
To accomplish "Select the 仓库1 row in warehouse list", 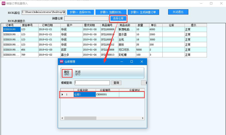I will click(85, 94).
